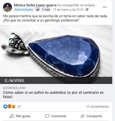
Task: Click the blue Like reaction icon
Action: 5,106
